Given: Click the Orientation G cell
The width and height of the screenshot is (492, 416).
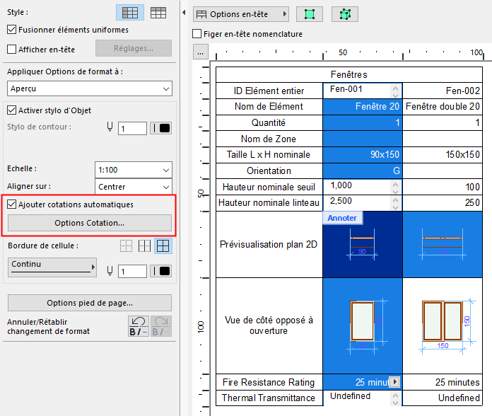Looking at the screenshot, I should click(x=363, y=171).
